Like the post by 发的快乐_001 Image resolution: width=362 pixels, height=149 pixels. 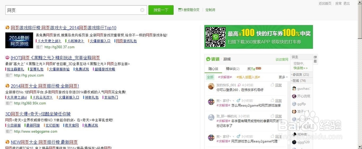point(272,85)
